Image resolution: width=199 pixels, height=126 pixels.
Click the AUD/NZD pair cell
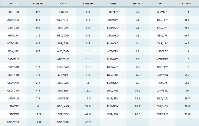click(113, 59)
